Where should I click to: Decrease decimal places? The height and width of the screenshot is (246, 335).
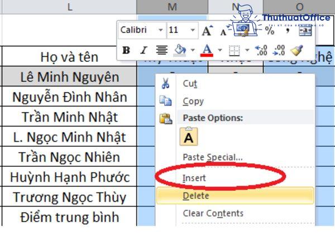[x=279, y=50]
